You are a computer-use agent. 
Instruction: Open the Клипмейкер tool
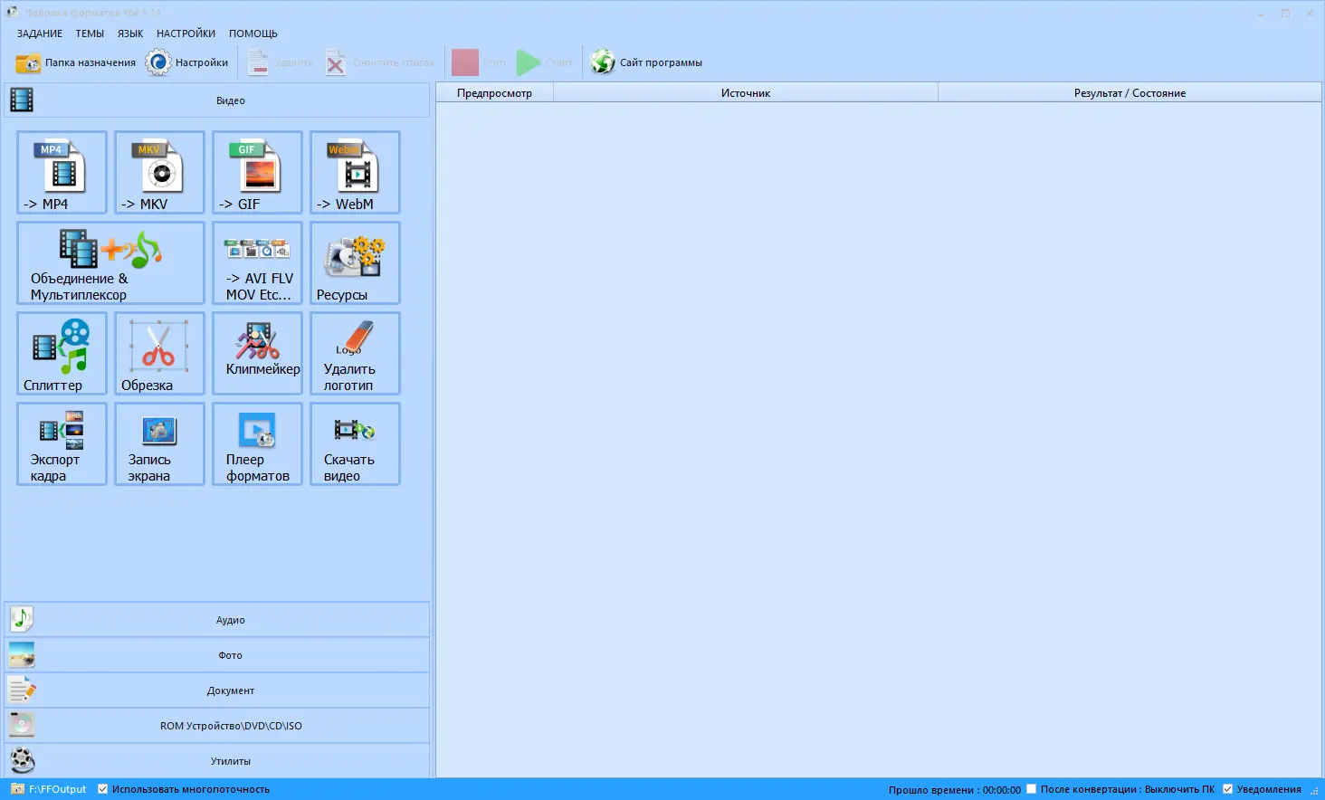point(257,353)
